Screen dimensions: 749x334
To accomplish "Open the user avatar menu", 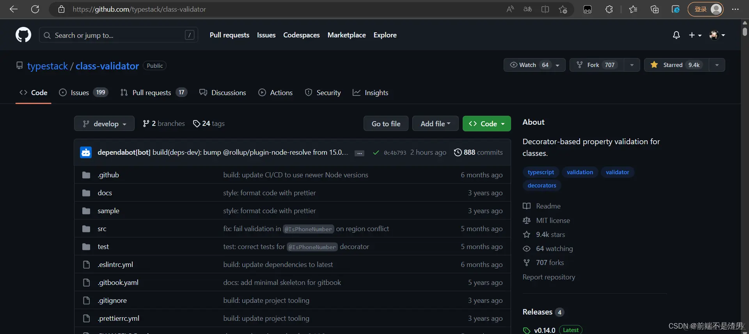I will [717, 35].
